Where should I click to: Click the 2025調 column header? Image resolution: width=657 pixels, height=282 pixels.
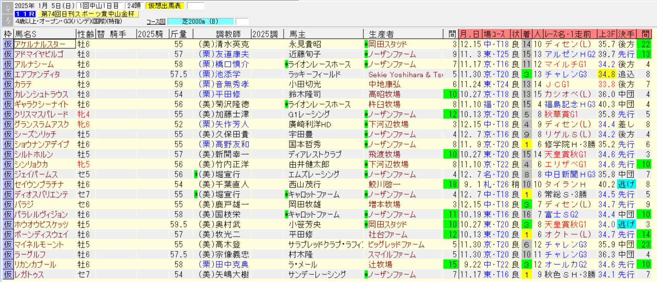[x=267, y=34]
